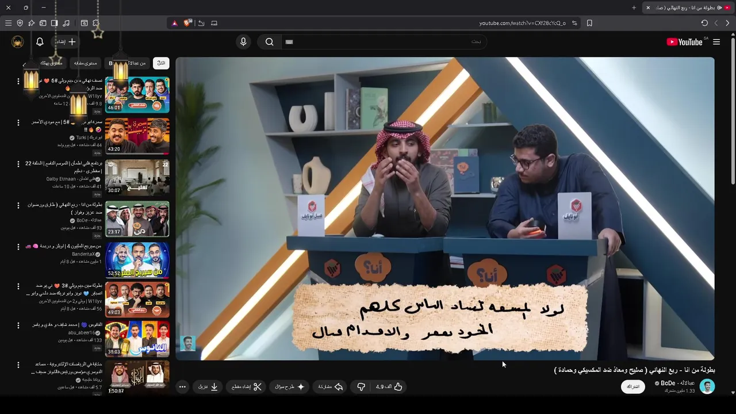
Task: Subscribe to BoDe channel (اشتراك)
Action: [x=633, y=387]
